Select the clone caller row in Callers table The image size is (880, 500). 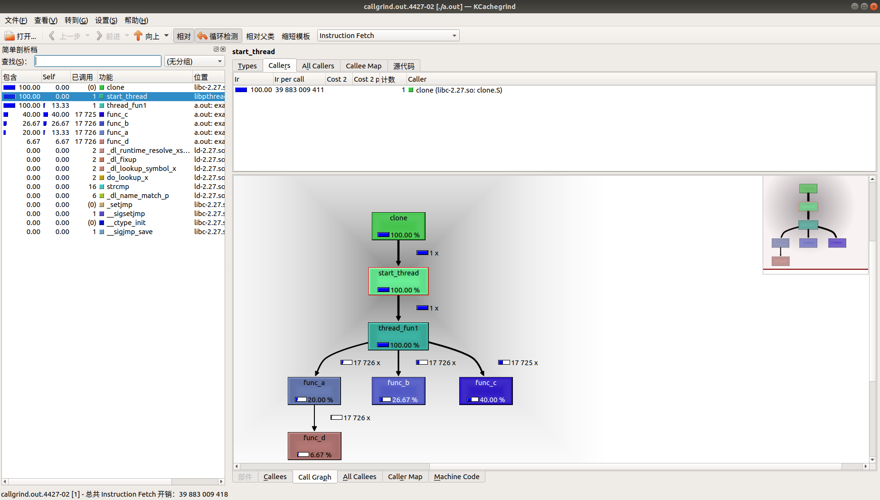pos(554,90)
